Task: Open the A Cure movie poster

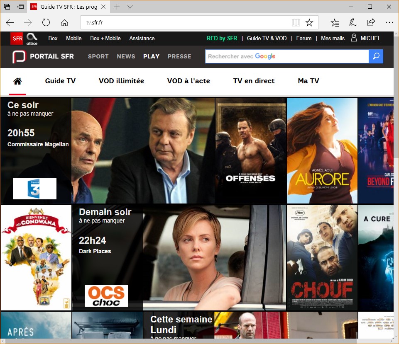Action: coord(376,258)
